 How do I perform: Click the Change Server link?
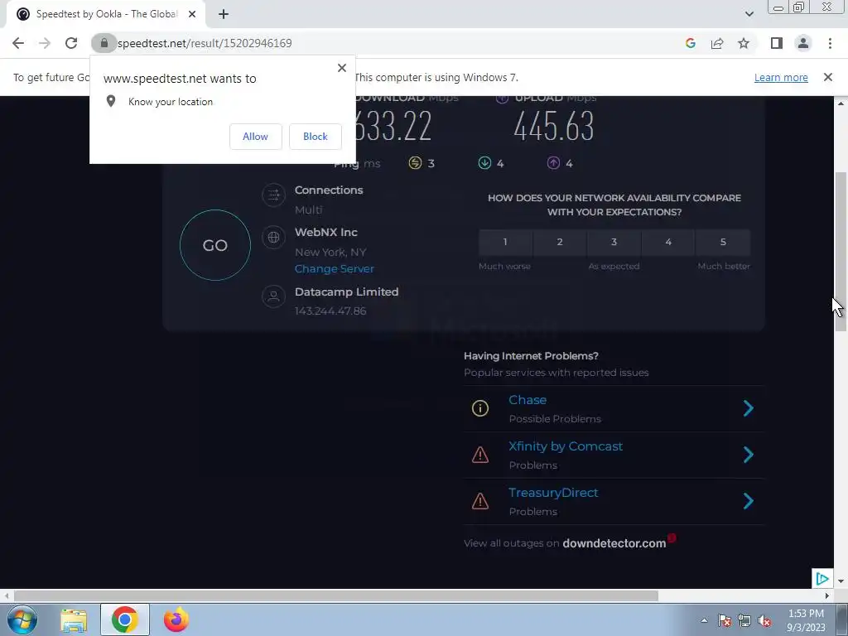pyautogui.click(x=335, y=269)
